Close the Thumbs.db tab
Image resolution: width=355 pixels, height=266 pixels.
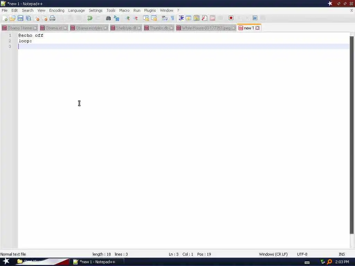pos(171,28)
